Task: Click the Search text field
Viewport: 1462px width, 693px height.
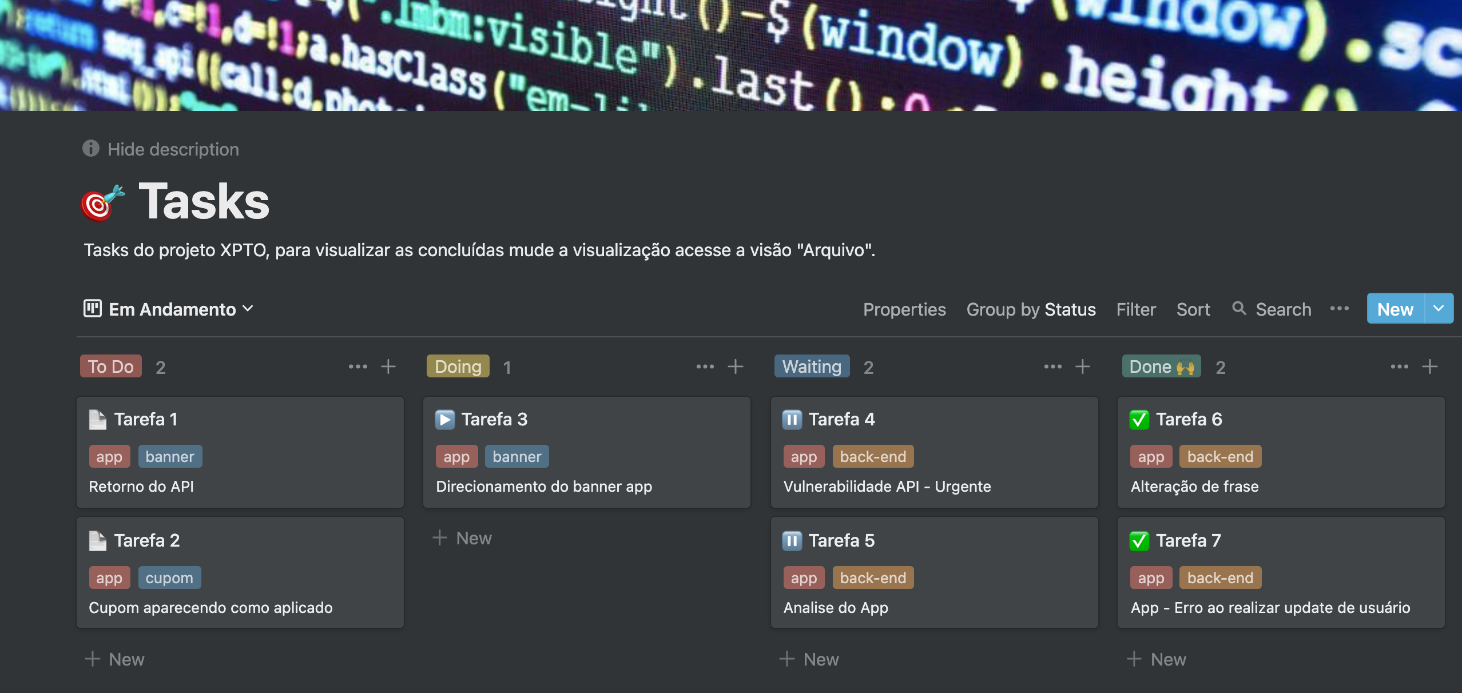Action: 1284,309
